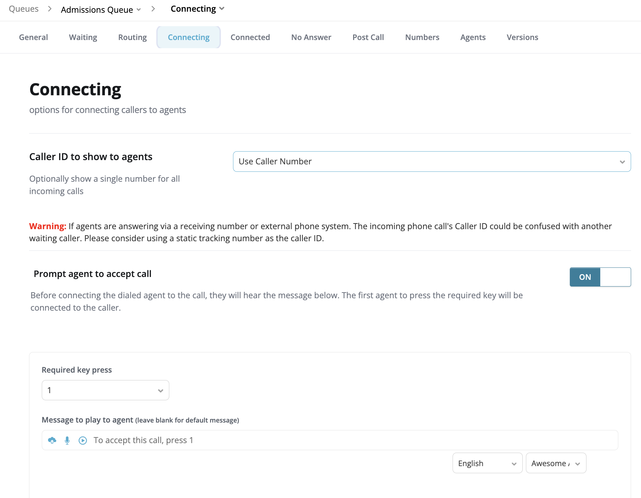This screenshot has width=641, height=498.
Task: Click the microphone record icon
Action: [67, 440]
